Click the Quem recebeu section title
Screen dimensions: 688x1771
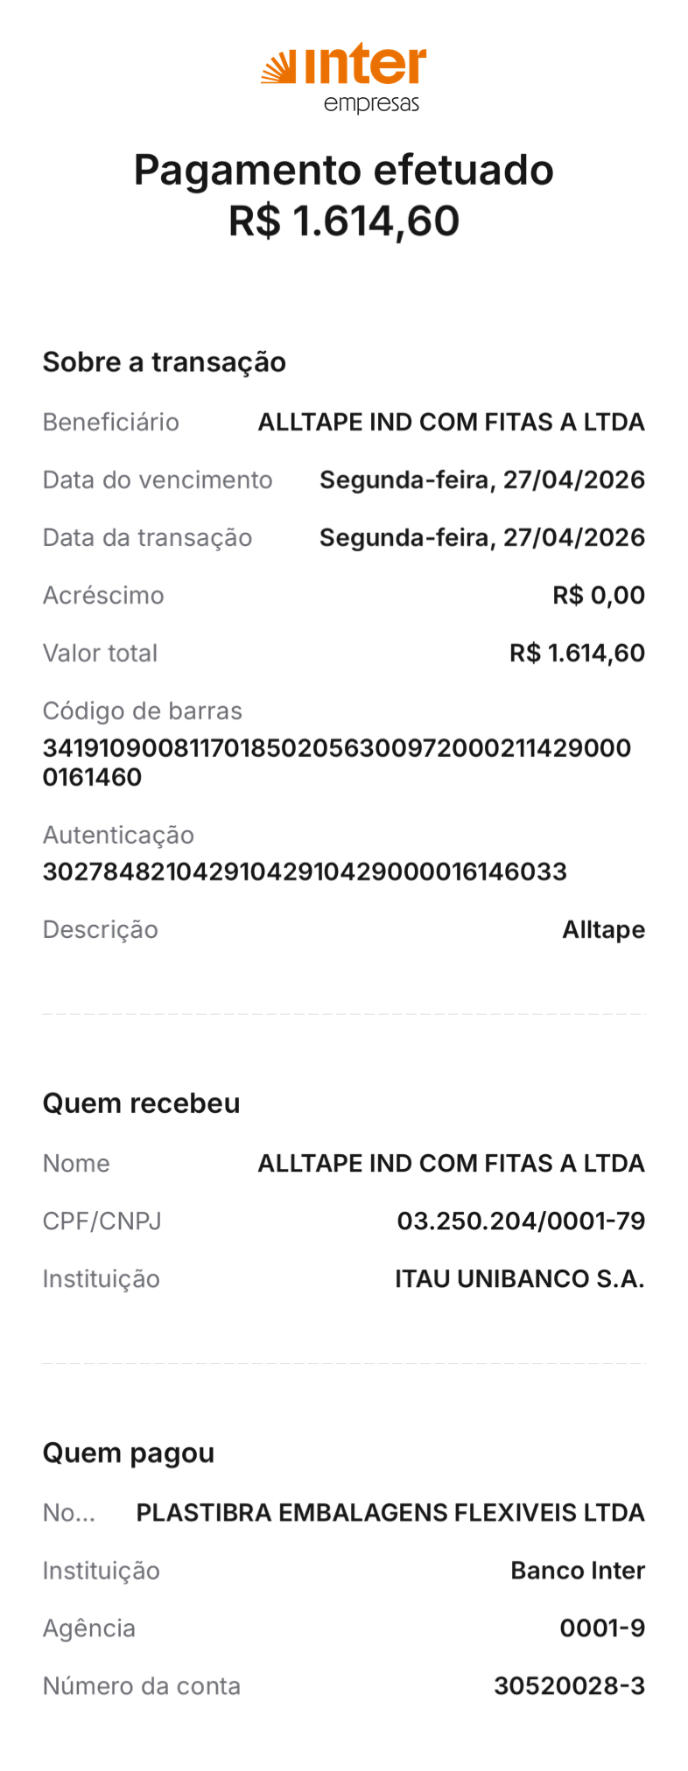(141, 1103)
